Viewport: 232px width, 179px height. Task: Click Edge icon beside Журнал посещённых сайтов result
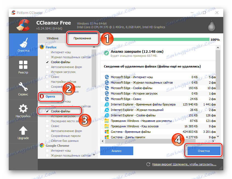coord(106,83)
